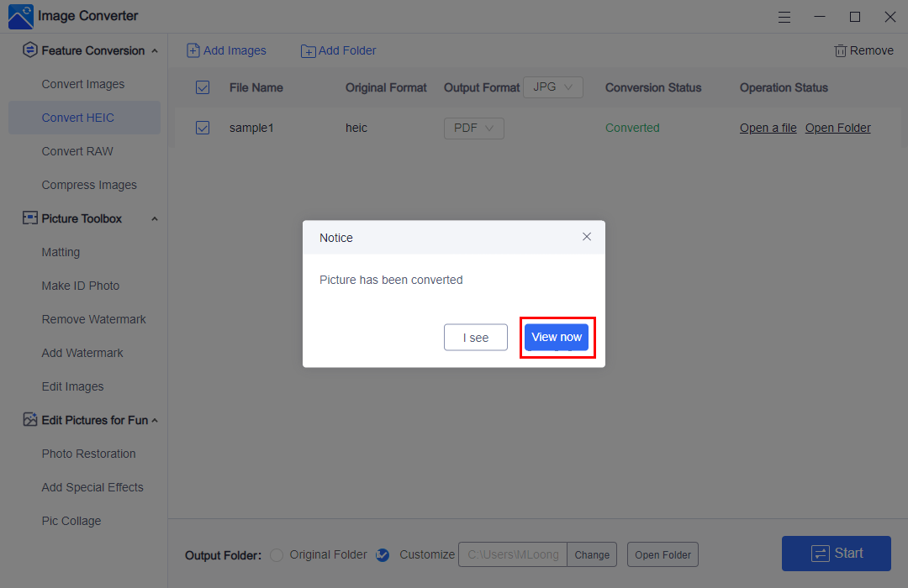Click the Add Folder icon
Viewport: 908px width, 588px height.
308,51
